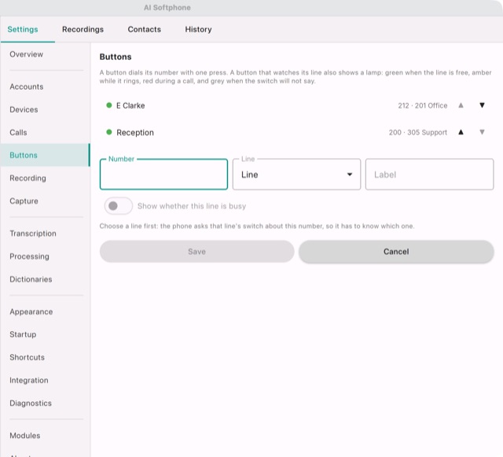Open Recording settings section
The image size is (503, 457).
[x=46, y=179]
